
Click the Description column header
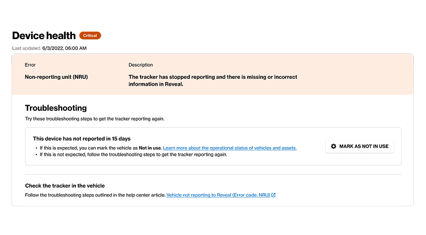click(140, 65)
